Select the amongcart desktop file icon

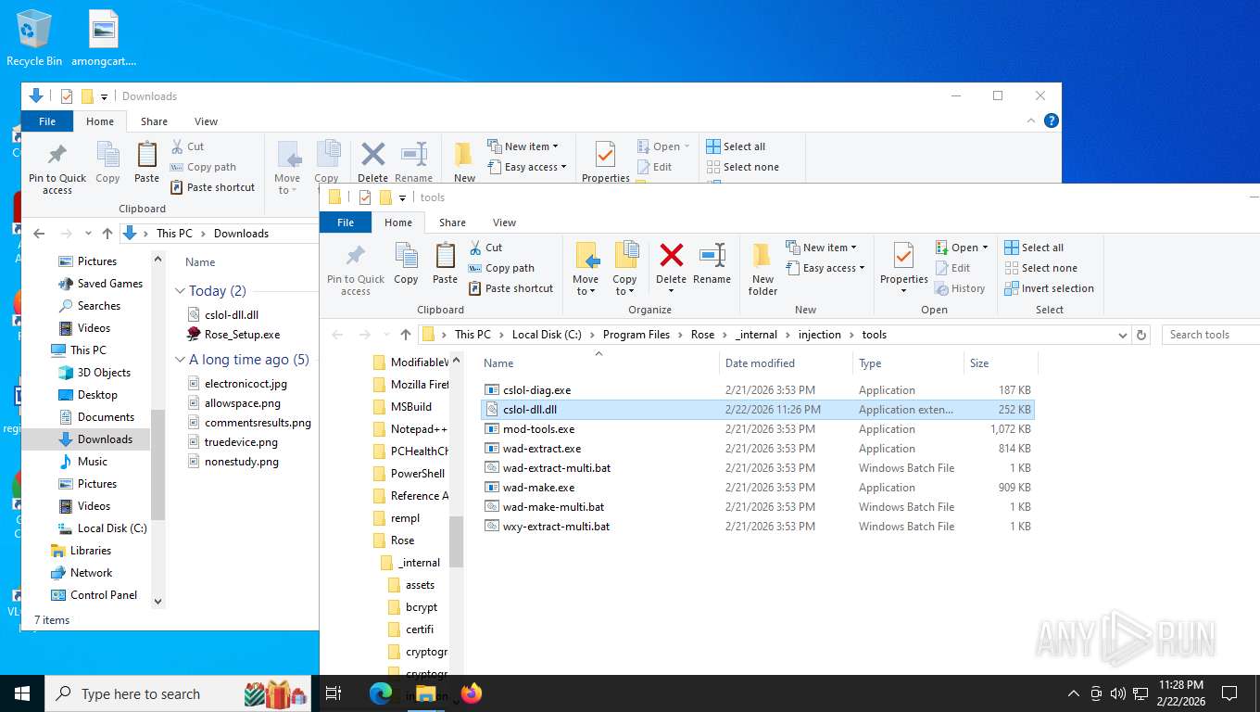pyautogui.click(x=104, y=39)
